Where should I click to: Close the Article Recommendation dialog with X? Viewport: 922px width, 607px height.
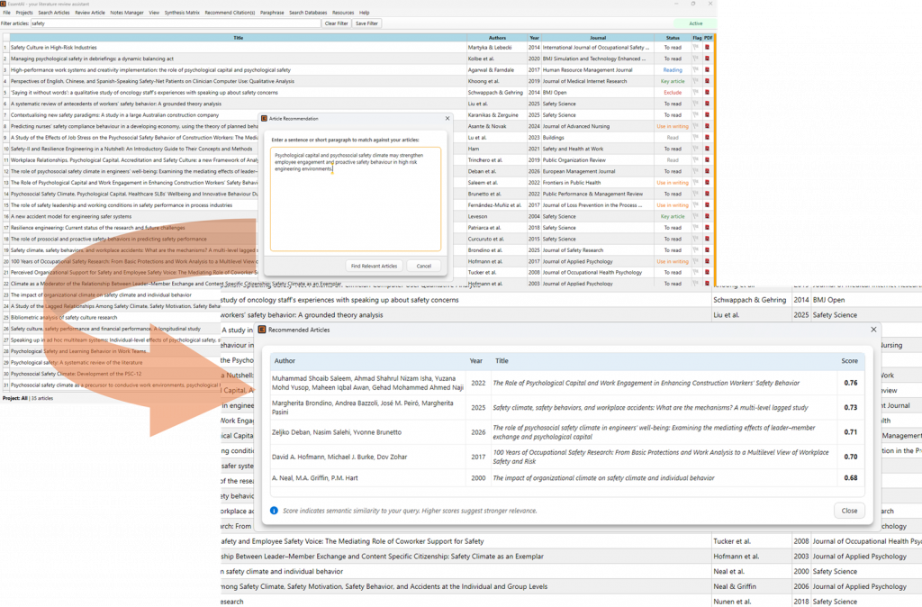coord(447,118)
